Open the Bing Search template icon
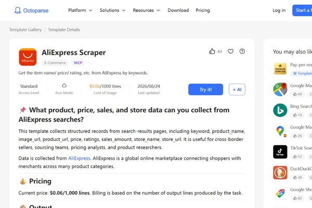This screenshot has height=208, width=312. 280,110
